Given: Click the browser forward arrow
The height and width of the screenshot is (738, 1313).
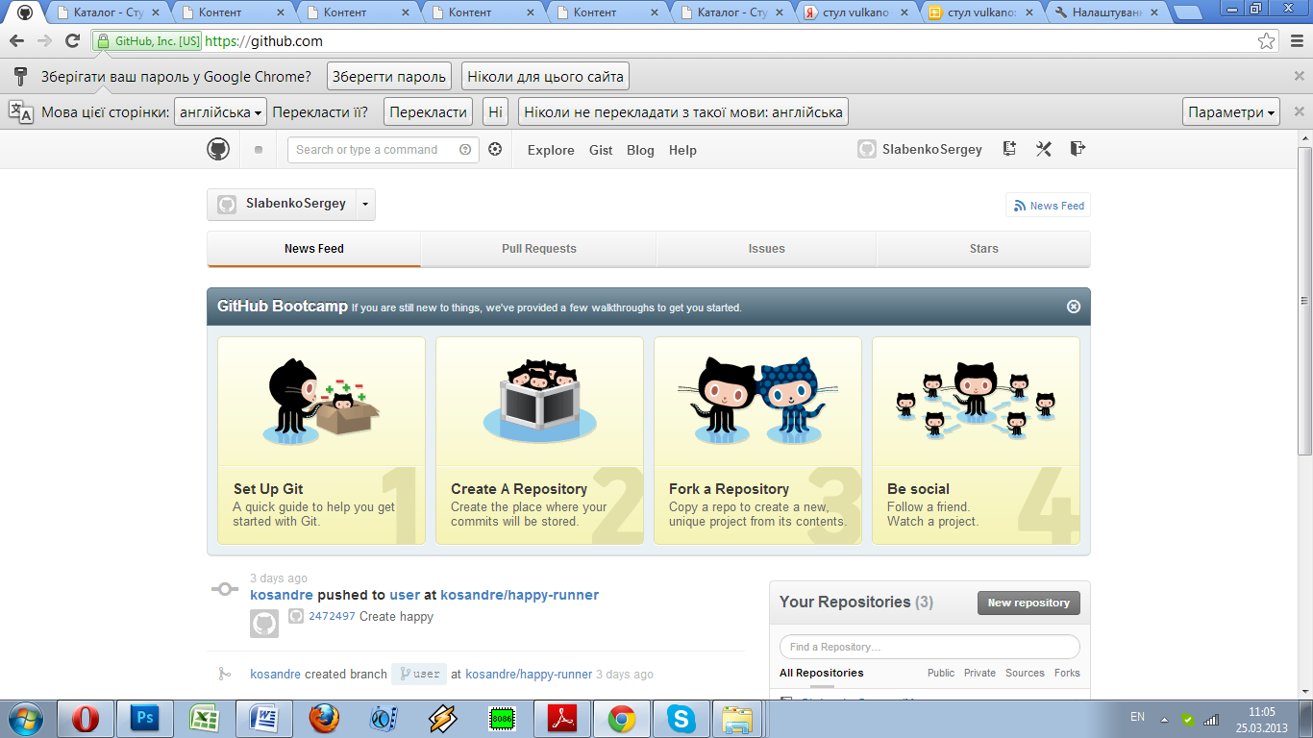Looking at the screenshot, I should pyautogui.click(x=44, y=41).
